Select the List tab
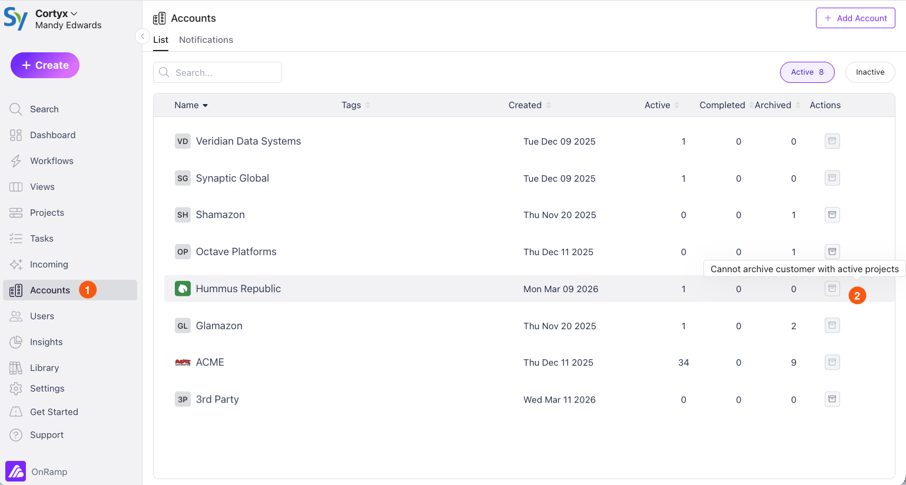Screen dimensions: 906x485 161,39
